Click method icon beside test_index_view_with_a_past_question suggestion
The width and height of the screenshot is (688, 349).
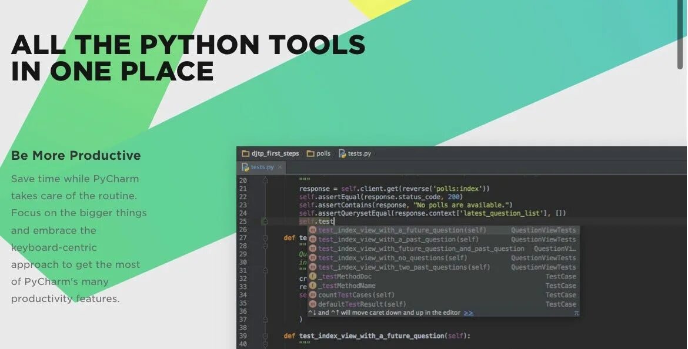click(312, 239)
